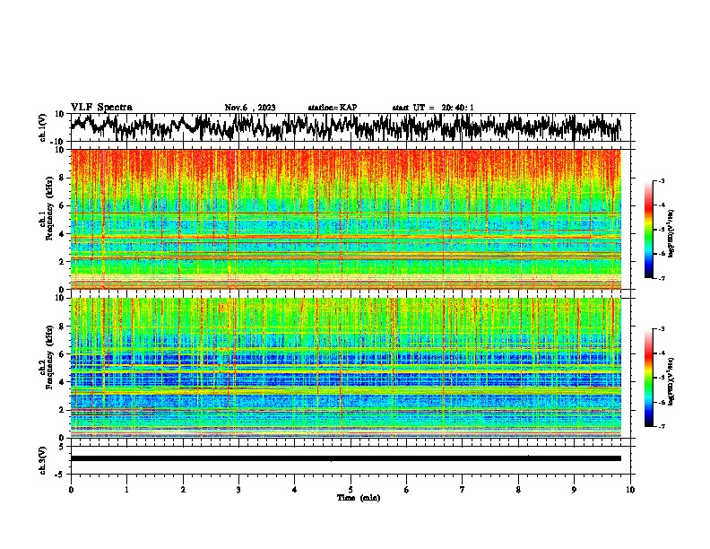Click the "station=KAP" label
Image resolution: width=710 pixels, height=549 pixels.
[x=333, y=108]
